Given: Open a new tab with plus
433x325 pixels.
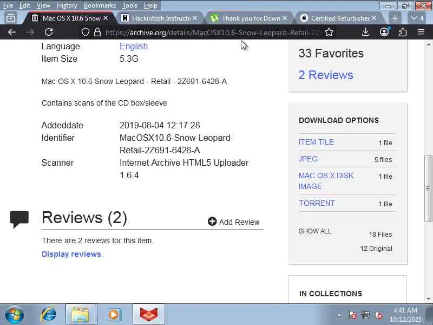Looking at the screenshot, I should click(x=395, y=18).
